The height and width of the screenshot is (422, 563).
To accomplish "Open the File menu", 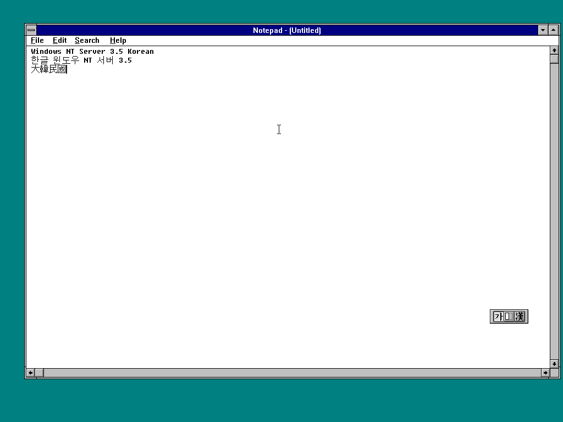I will pyautogui.click(x=37, y=41).
